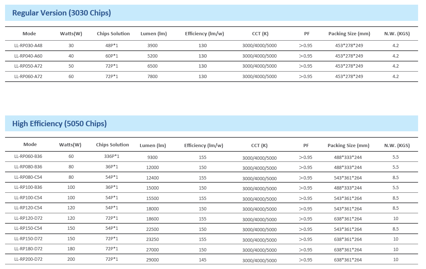Click the 336P*1 chips solution cell
Screen dimensions: 426x269
tap(112, 156)
